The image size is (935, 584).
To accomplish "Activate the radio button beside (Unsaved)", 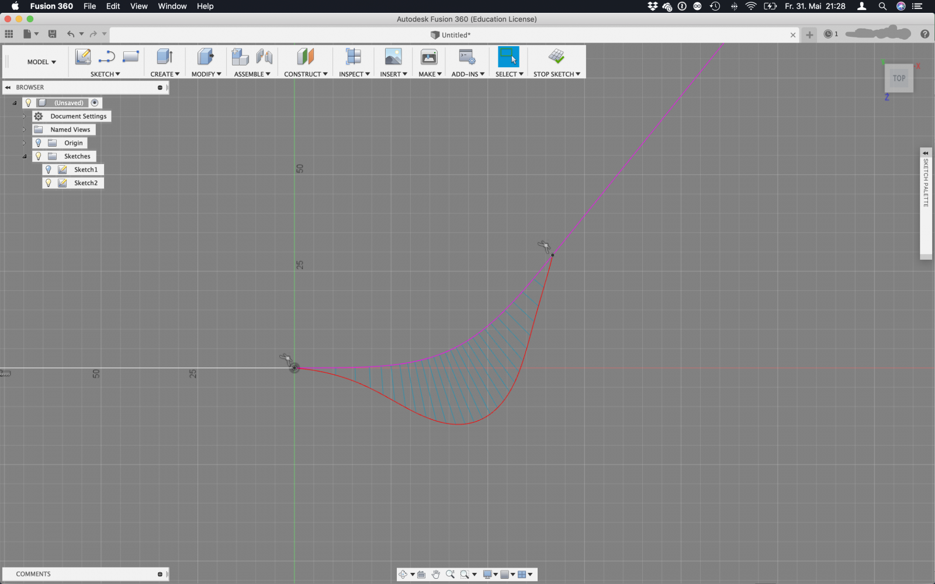I will tap(95, 103).
